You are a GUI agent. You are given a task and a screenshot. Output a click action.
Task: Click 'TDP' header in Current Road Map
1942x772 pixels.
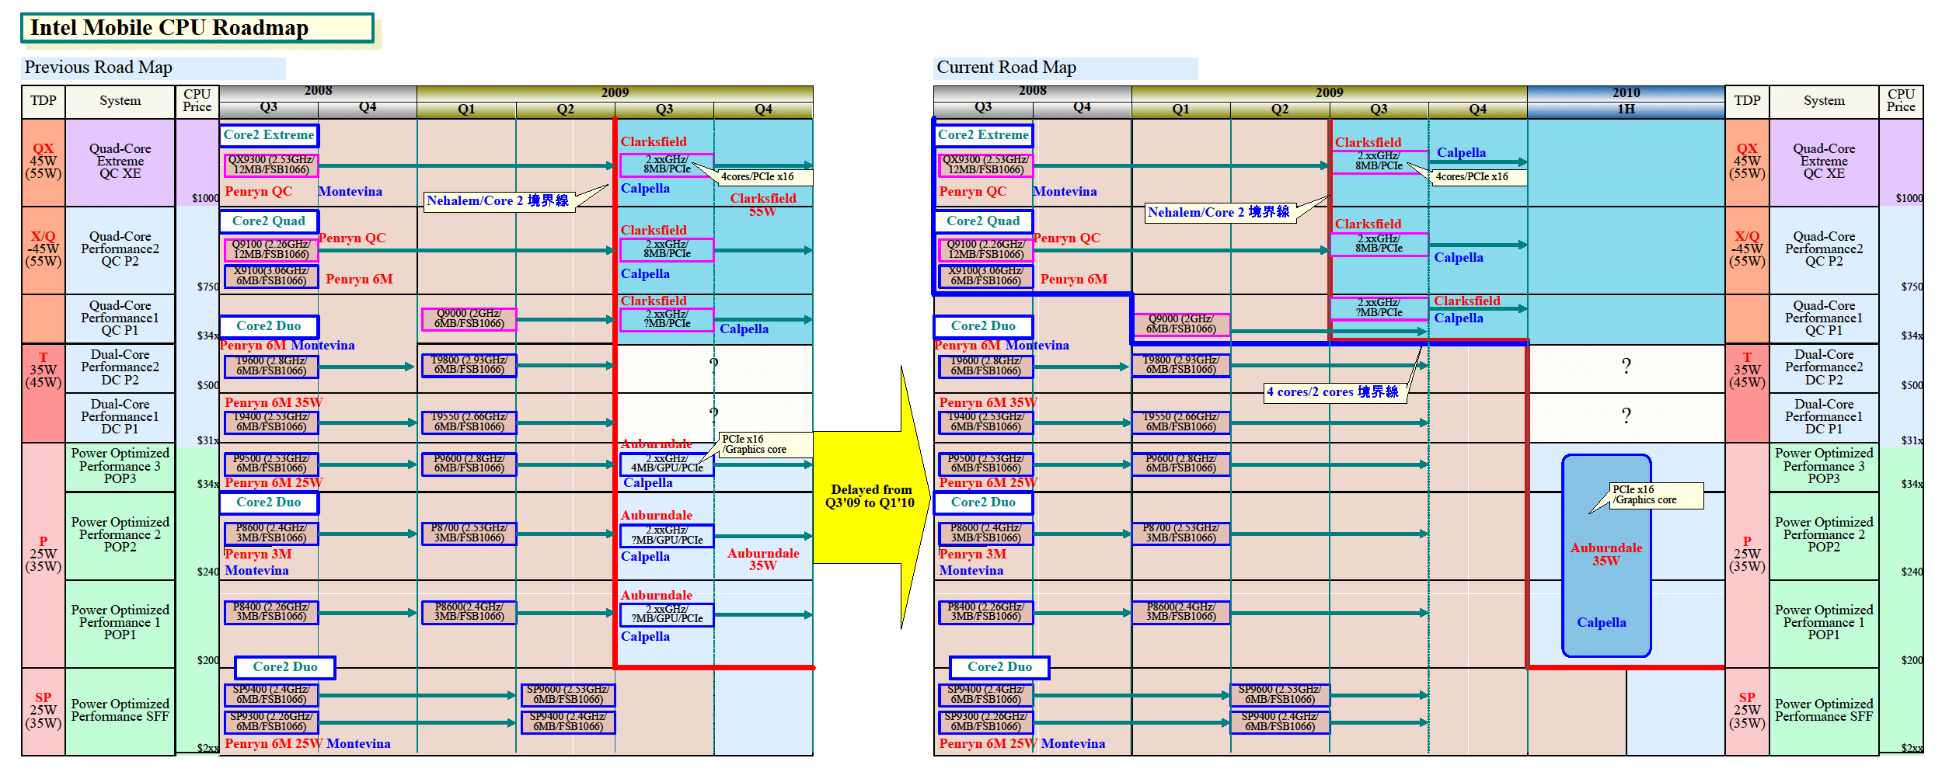pos(1747,101)
